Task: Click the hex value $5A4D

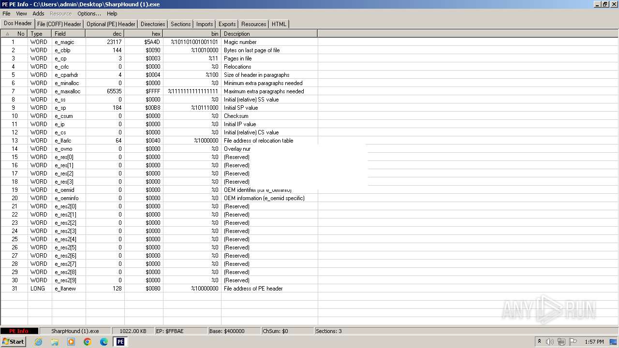Action: coord(152,42)
